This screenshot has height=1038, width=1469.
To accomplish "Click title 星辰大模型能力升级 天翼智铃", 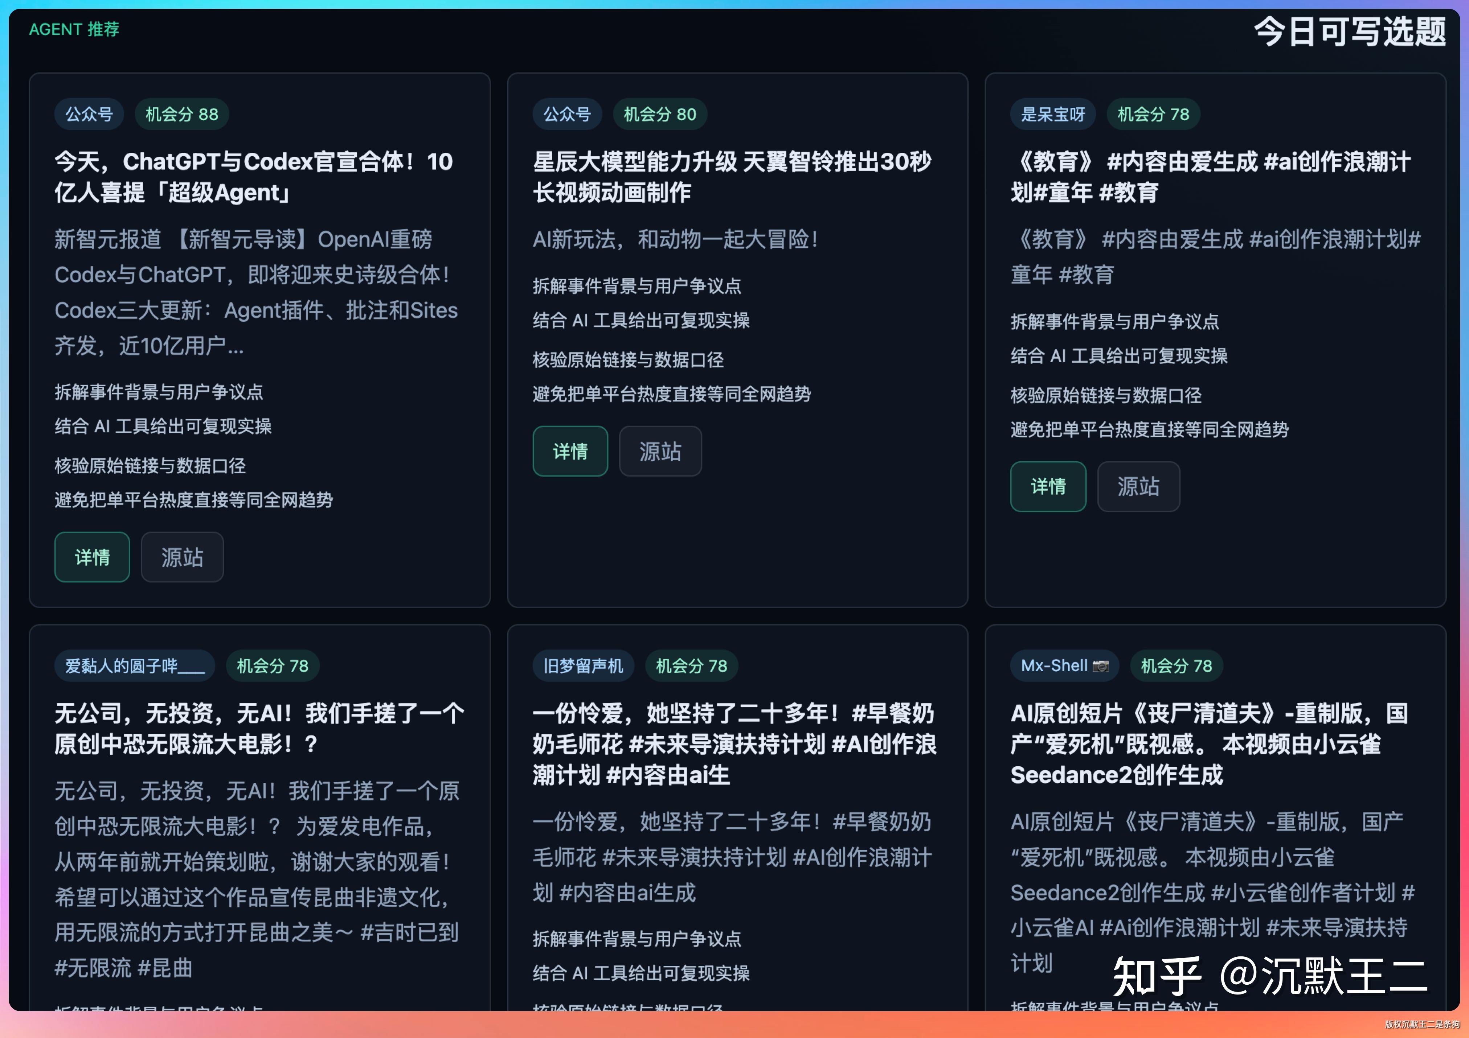I will tap(732, 177).
